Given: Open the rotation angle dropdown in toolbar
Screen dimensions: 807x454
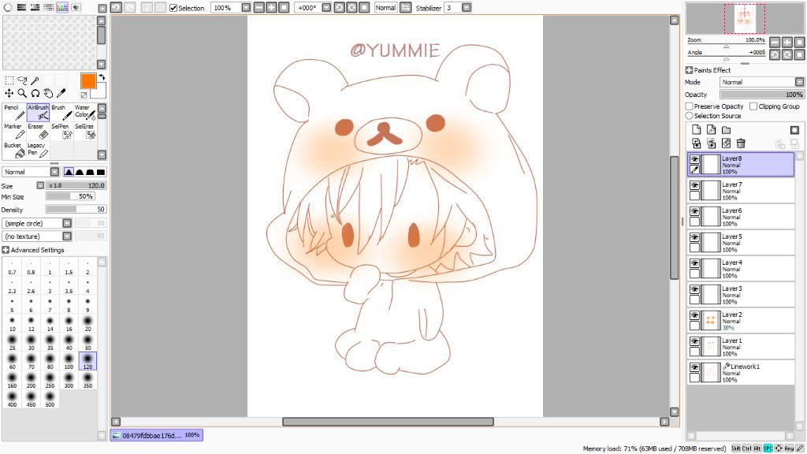Looking at the screenshot, I should click(326, 8).
